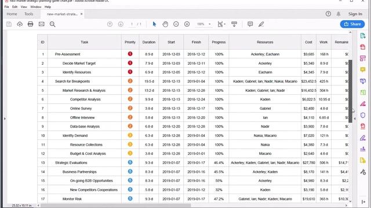Click Budget & Cost Analysis task
Viewport: 371px width, 208px height.
88,154
